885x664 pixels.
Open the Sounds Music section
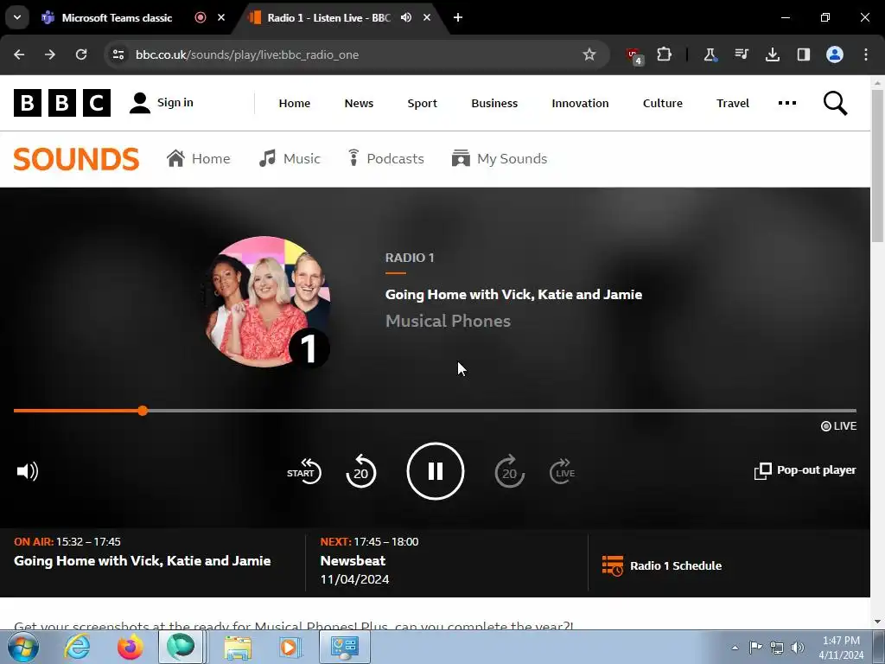pyautogui.click(x=290, y=159)
